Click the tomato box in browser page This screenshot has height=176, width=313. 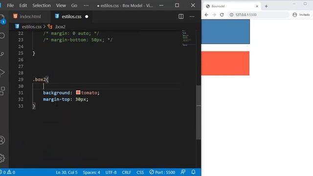(x=225, y=63)
